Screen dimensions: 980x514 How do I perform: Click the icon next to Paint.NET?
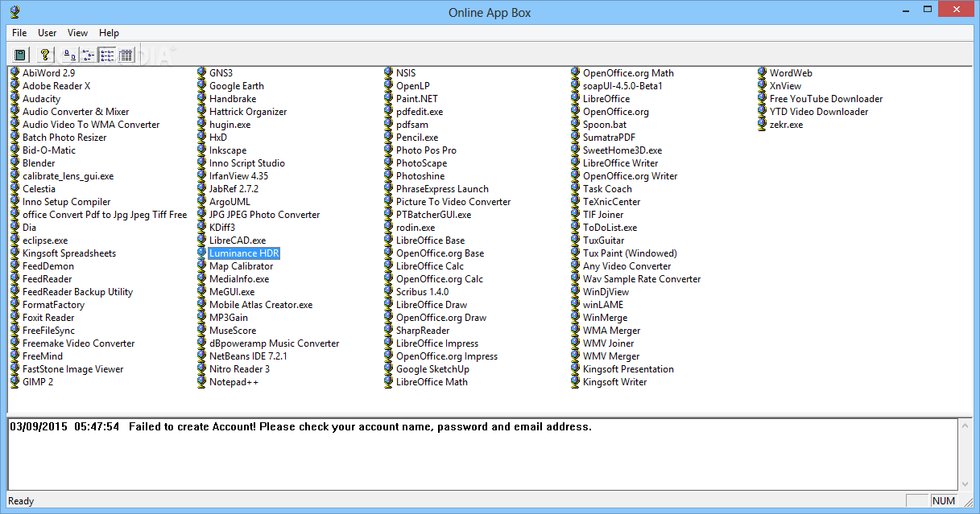(388, 99)
